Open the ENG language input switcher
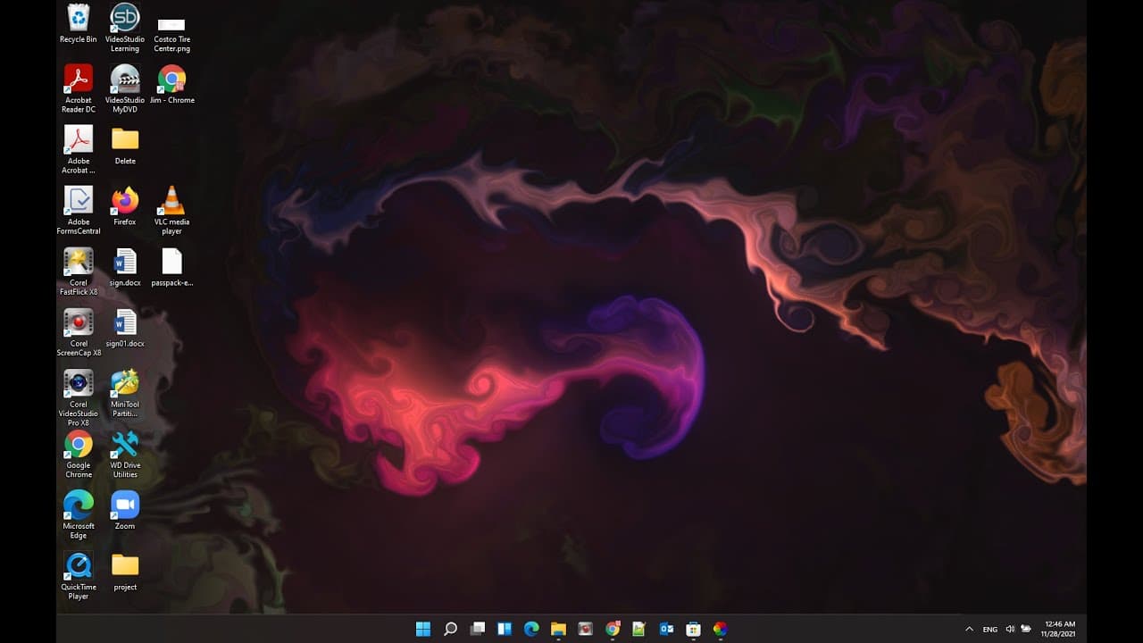Screen dimensions: 1143x643 [990, 629]
